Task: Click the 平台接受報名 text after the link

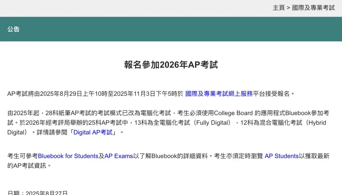Action: pos(271,94)
